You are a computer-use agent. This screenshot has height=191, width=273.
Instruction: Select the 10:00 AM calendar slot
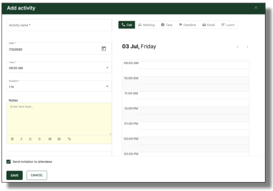pos(193,84)
